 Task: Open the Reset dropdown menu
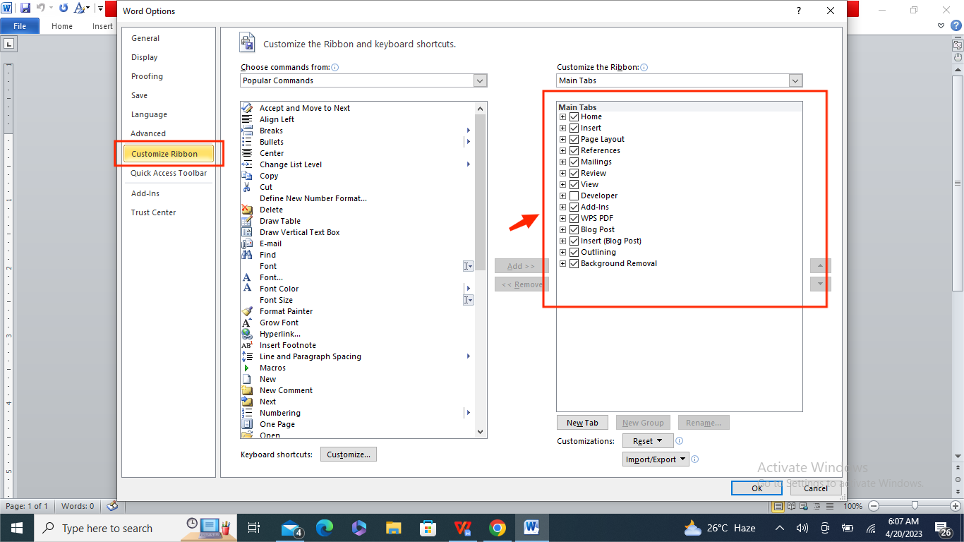pos(647,440)
